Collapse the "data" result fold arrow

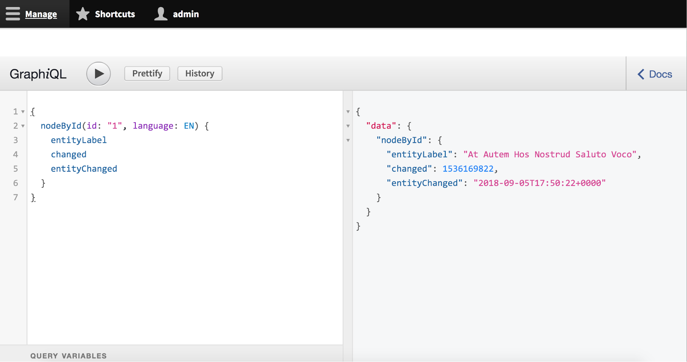click(348, 126)
